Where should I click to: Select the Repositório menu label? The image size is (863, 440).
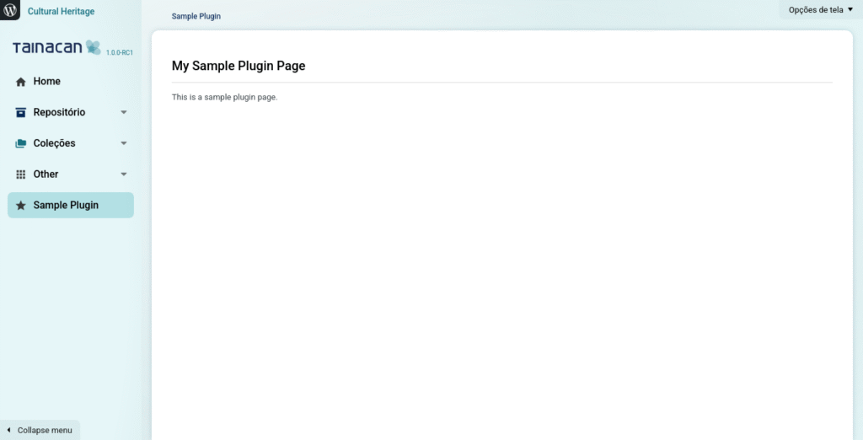[x=59, y=112]
